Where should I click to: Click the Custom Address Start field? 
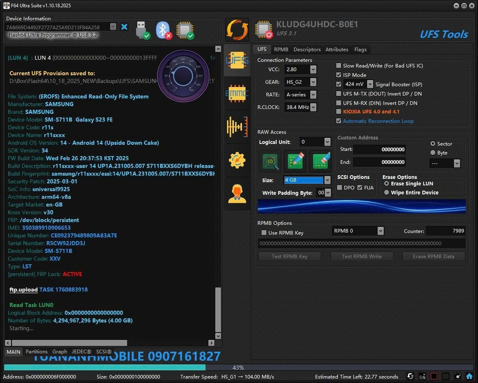click(379, 149)
